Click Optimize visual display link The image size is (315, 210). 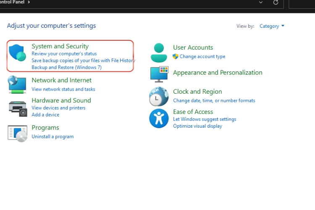[197, 126]
